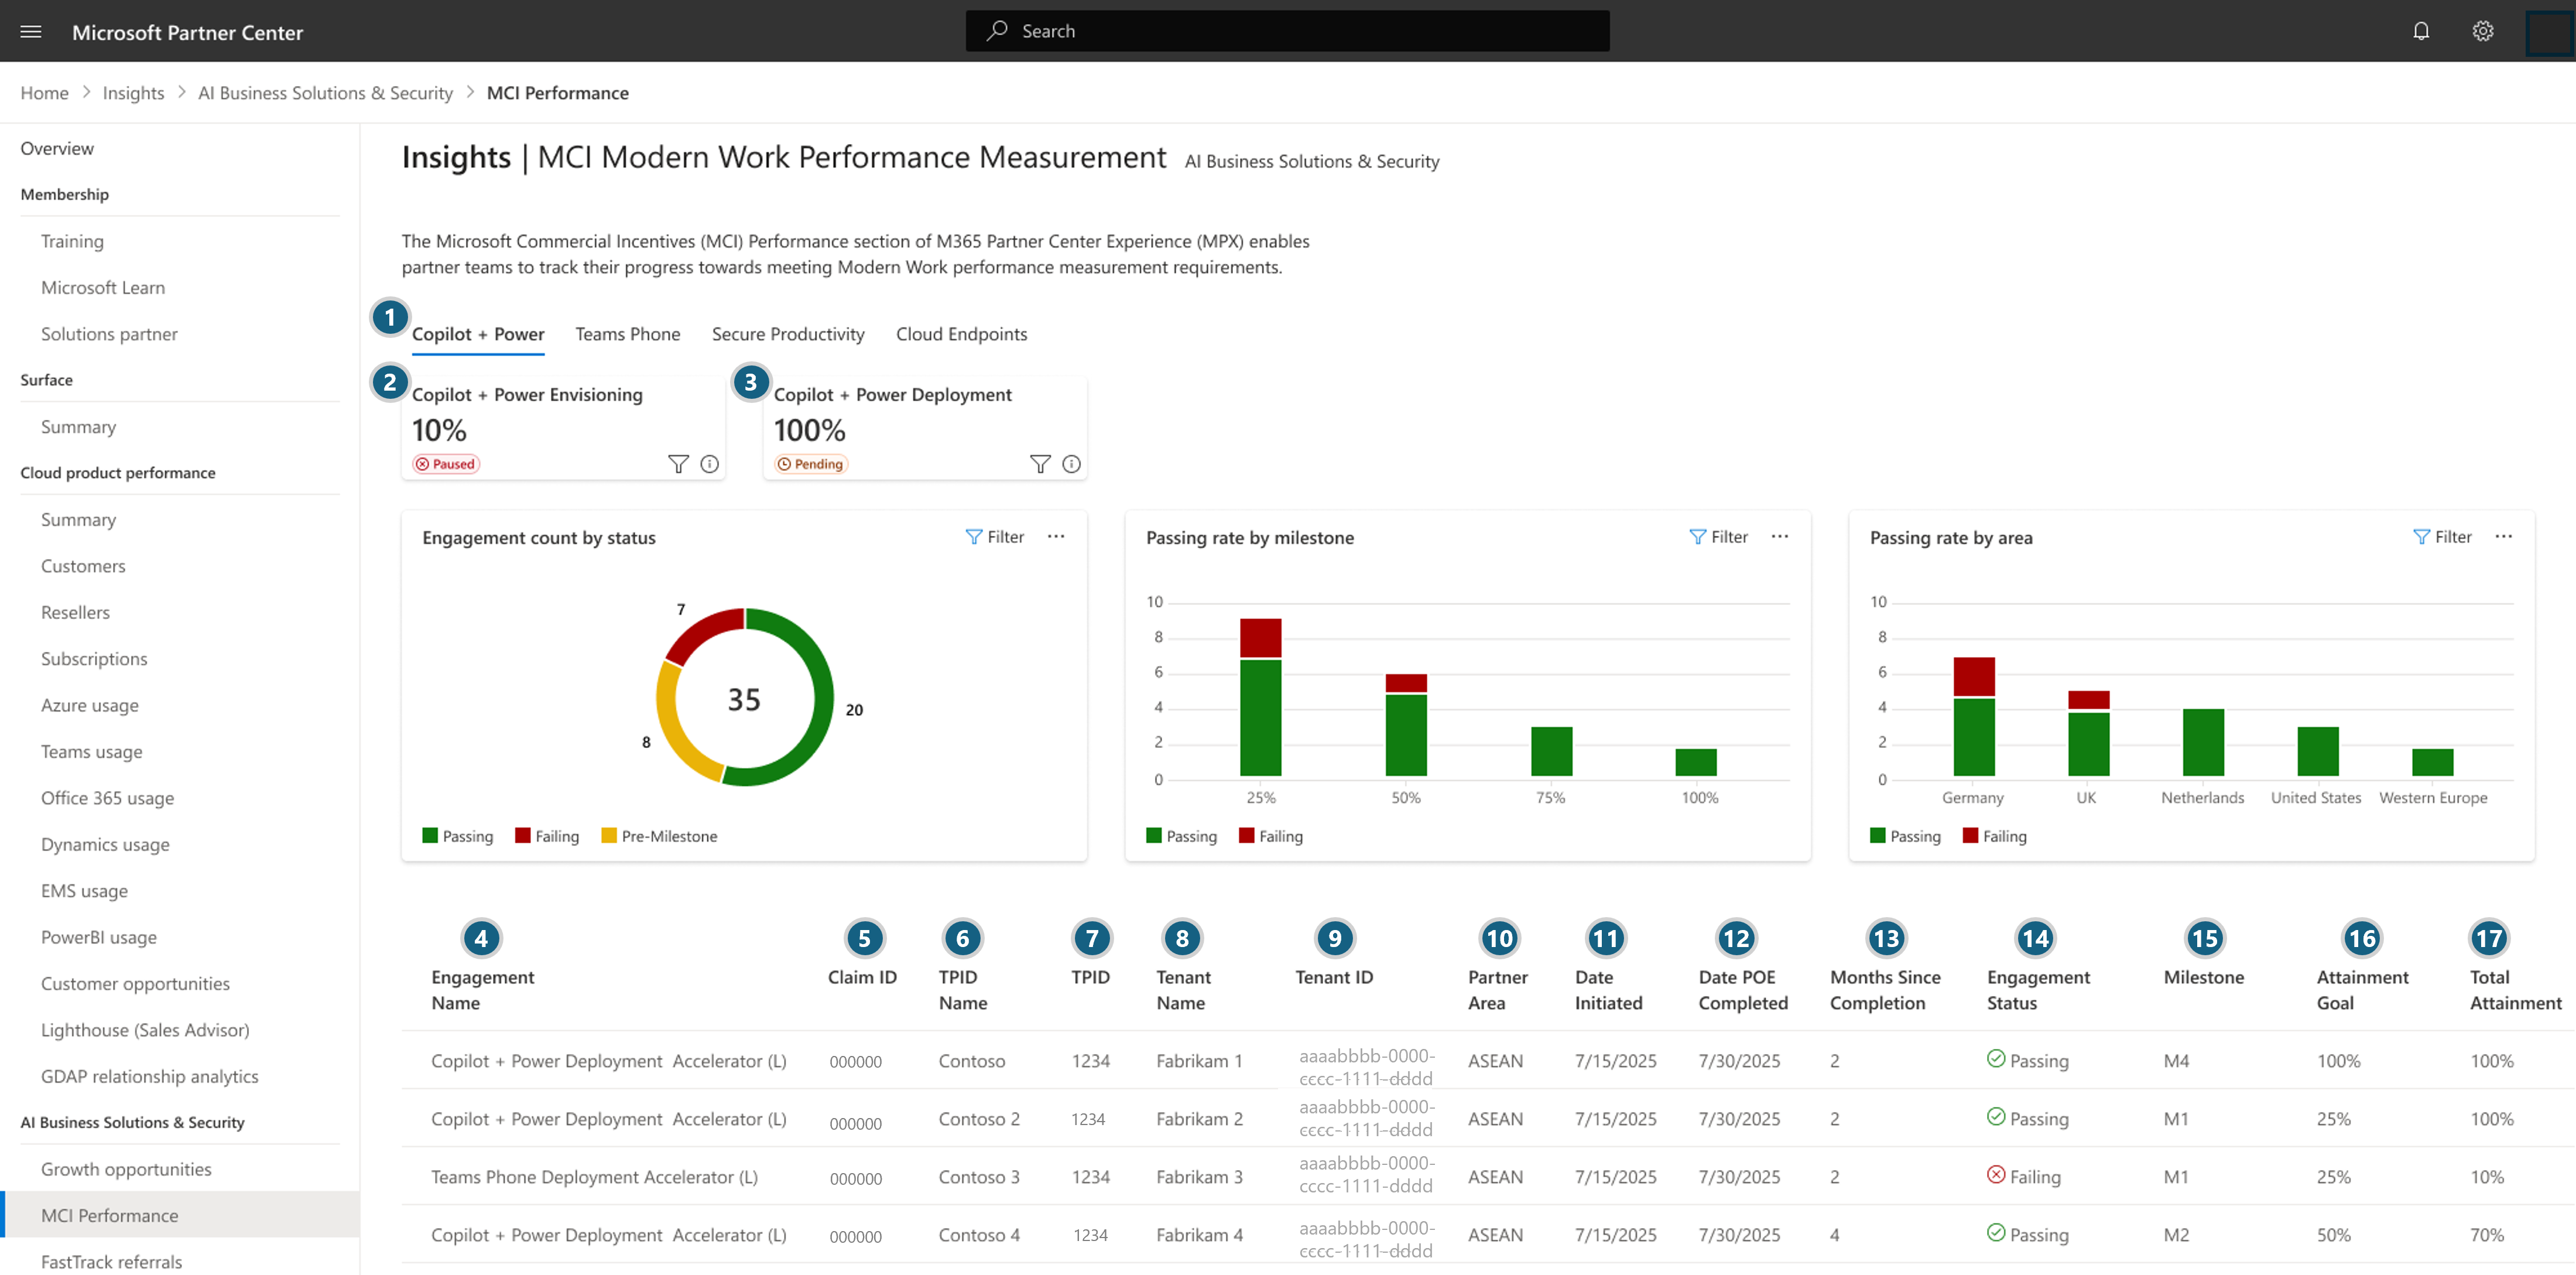This screenshot has height=1275, width=2576.
Task: Open the hamburger navigation menu
Action: 31,31
